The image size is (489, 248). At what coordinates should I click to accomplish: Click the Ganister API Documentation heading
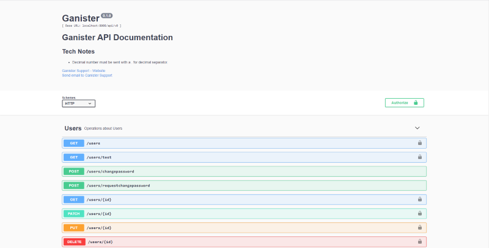117,37
